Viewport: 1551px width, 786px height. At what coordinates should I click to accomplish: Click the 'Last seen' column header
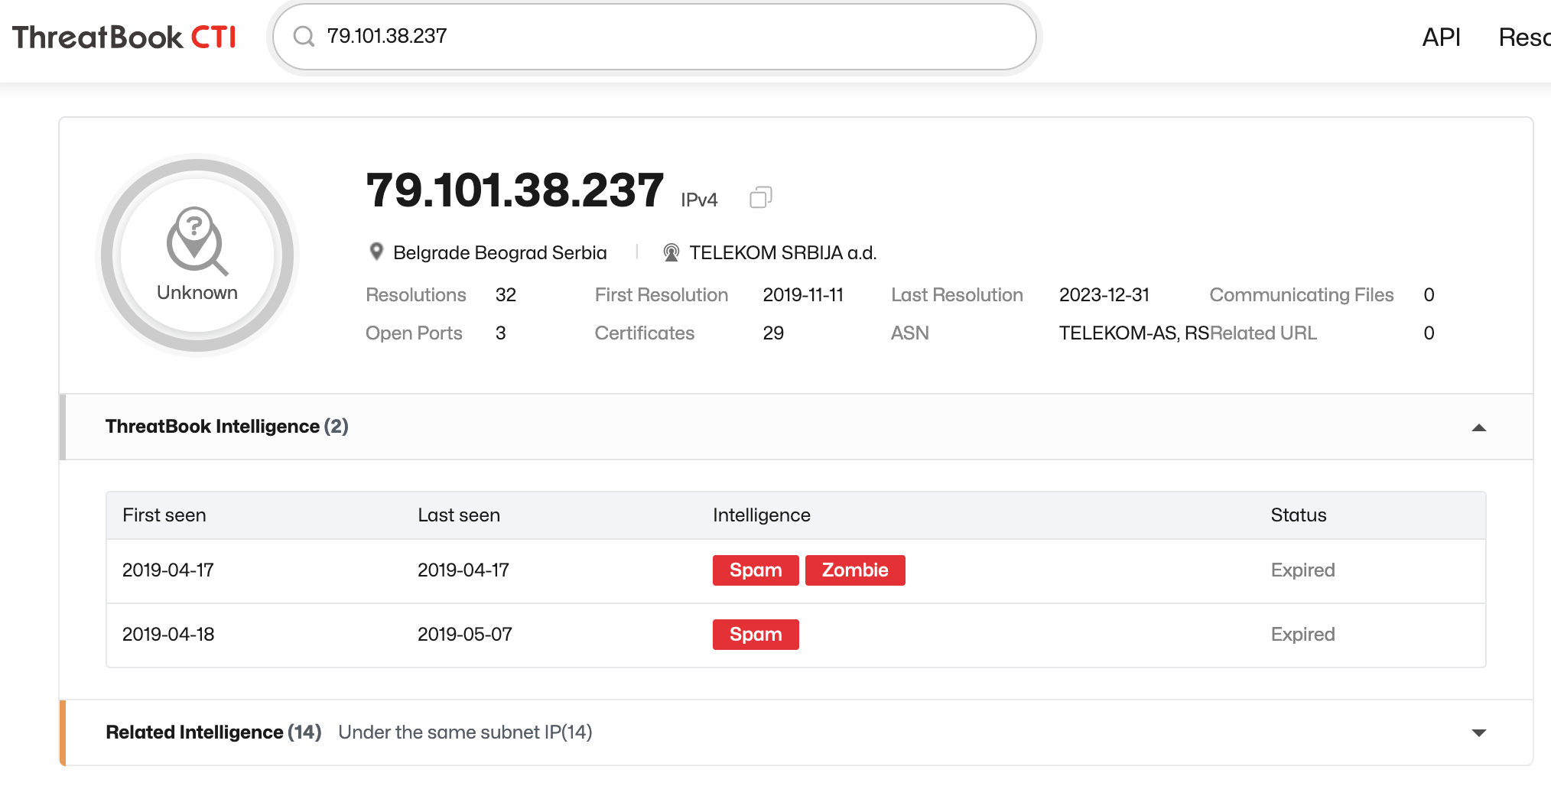point(459,515)
